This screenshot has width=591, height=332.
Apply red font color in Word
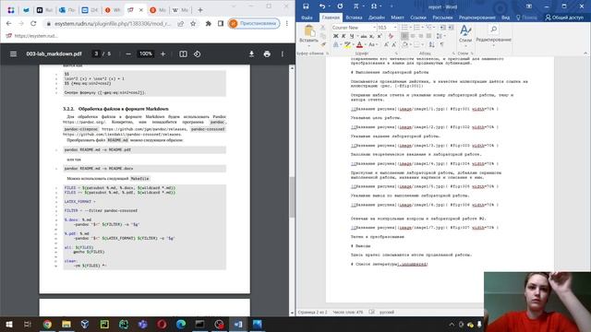coord(359,44)
